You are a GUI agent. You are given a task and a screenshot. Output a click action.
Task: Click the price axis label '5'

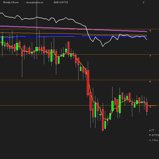click(x=150, y=107)
